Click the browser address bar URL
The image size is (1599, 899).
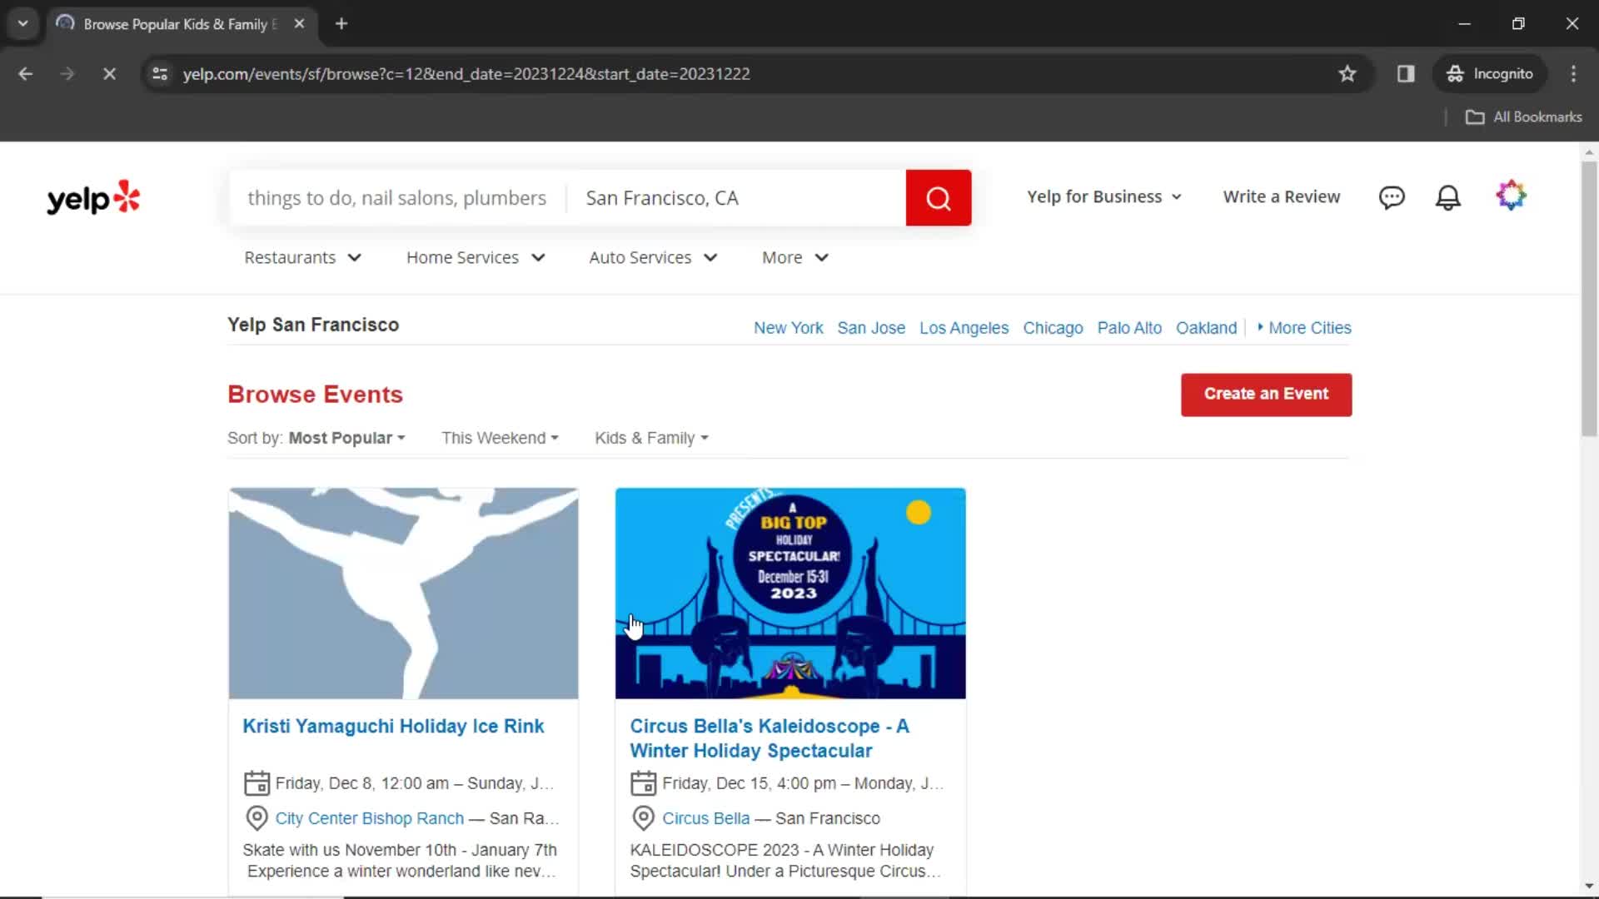(x=466, y=73)
